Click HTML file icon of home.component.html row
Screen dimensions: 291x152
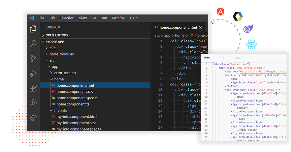[x=53, y=85]
